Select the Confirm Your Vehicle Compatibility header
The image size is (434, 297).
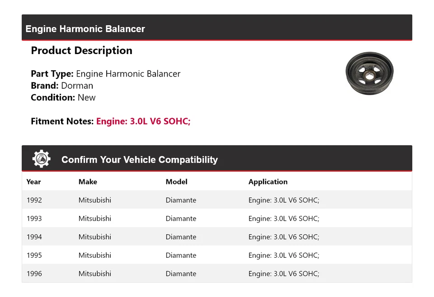point(139,159)
